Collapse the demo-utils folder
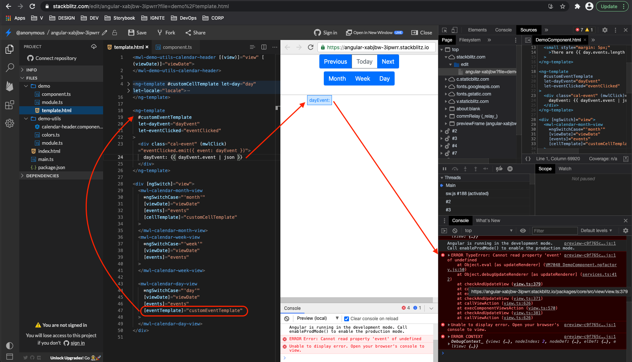 click(26, 118)
